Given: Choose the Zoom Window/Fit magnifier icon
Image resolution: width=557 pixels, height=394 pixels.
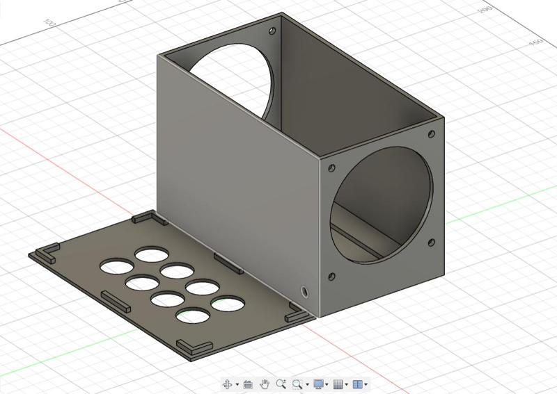Looking at the screenshot, I should pyautogui.click(x=297, y=384).
